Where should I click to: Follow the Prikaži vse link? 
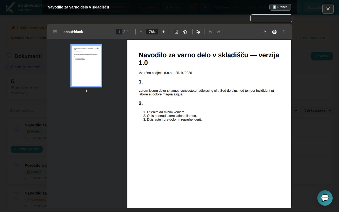[20, 93]
